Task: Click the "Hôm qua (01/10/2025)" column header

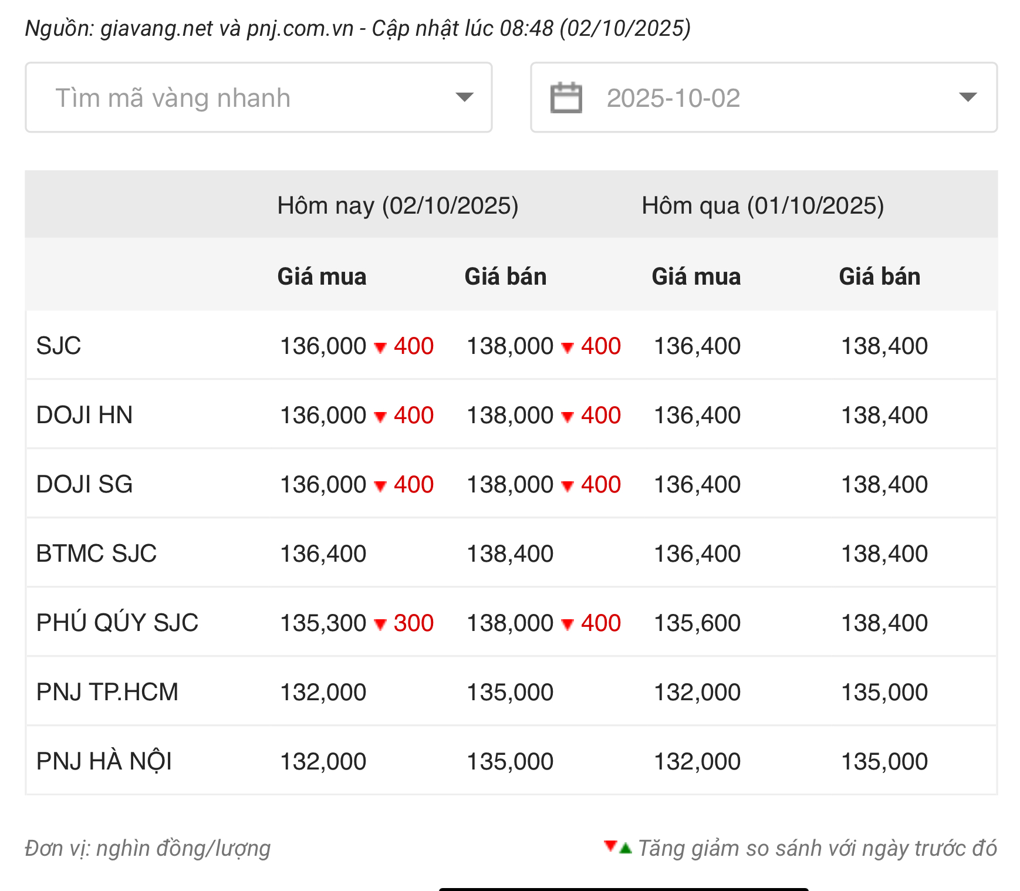Action: click(x=762, y=206)
